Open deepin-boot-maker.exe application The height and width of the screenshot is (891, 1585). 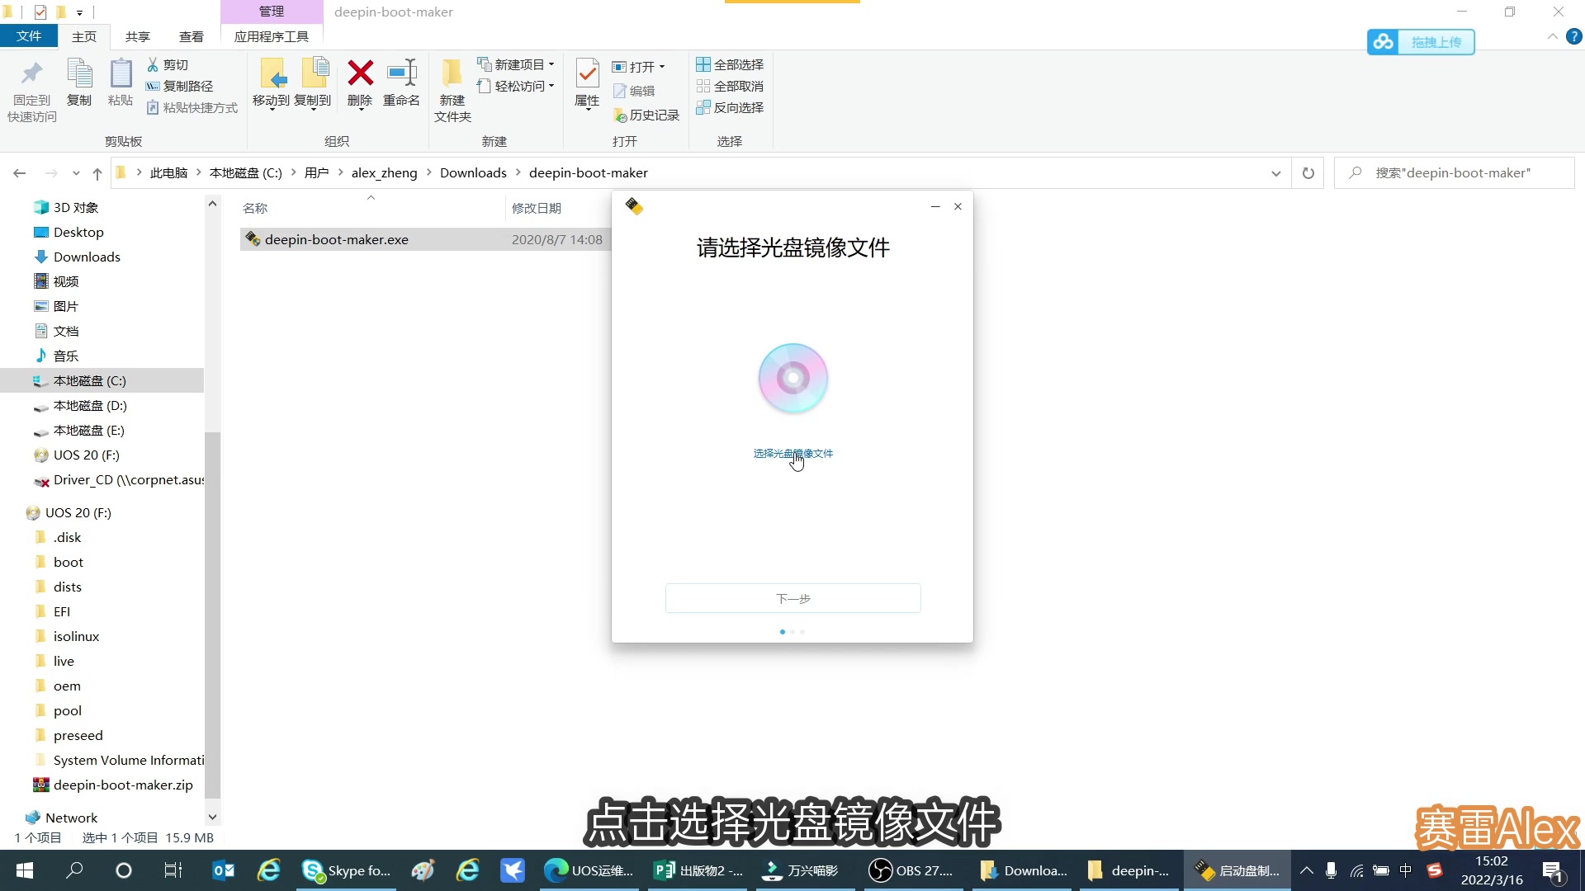336,239
